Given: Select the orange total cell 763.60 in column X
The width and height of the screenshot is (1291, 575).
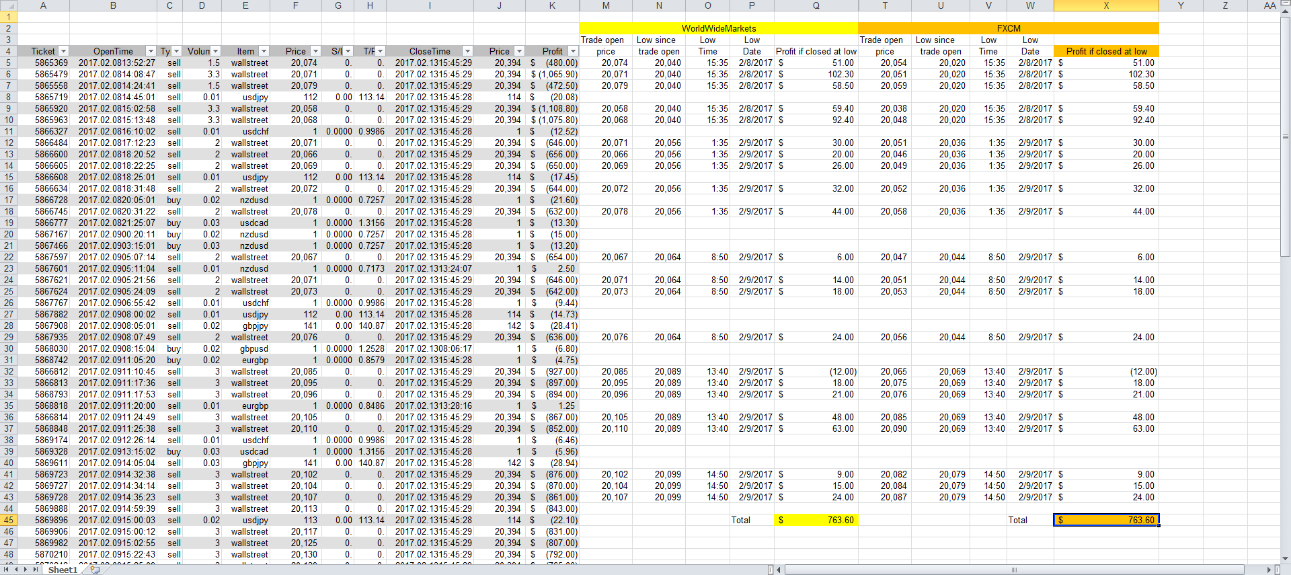Looking at the screenshot, I should tap(1106, 520).
